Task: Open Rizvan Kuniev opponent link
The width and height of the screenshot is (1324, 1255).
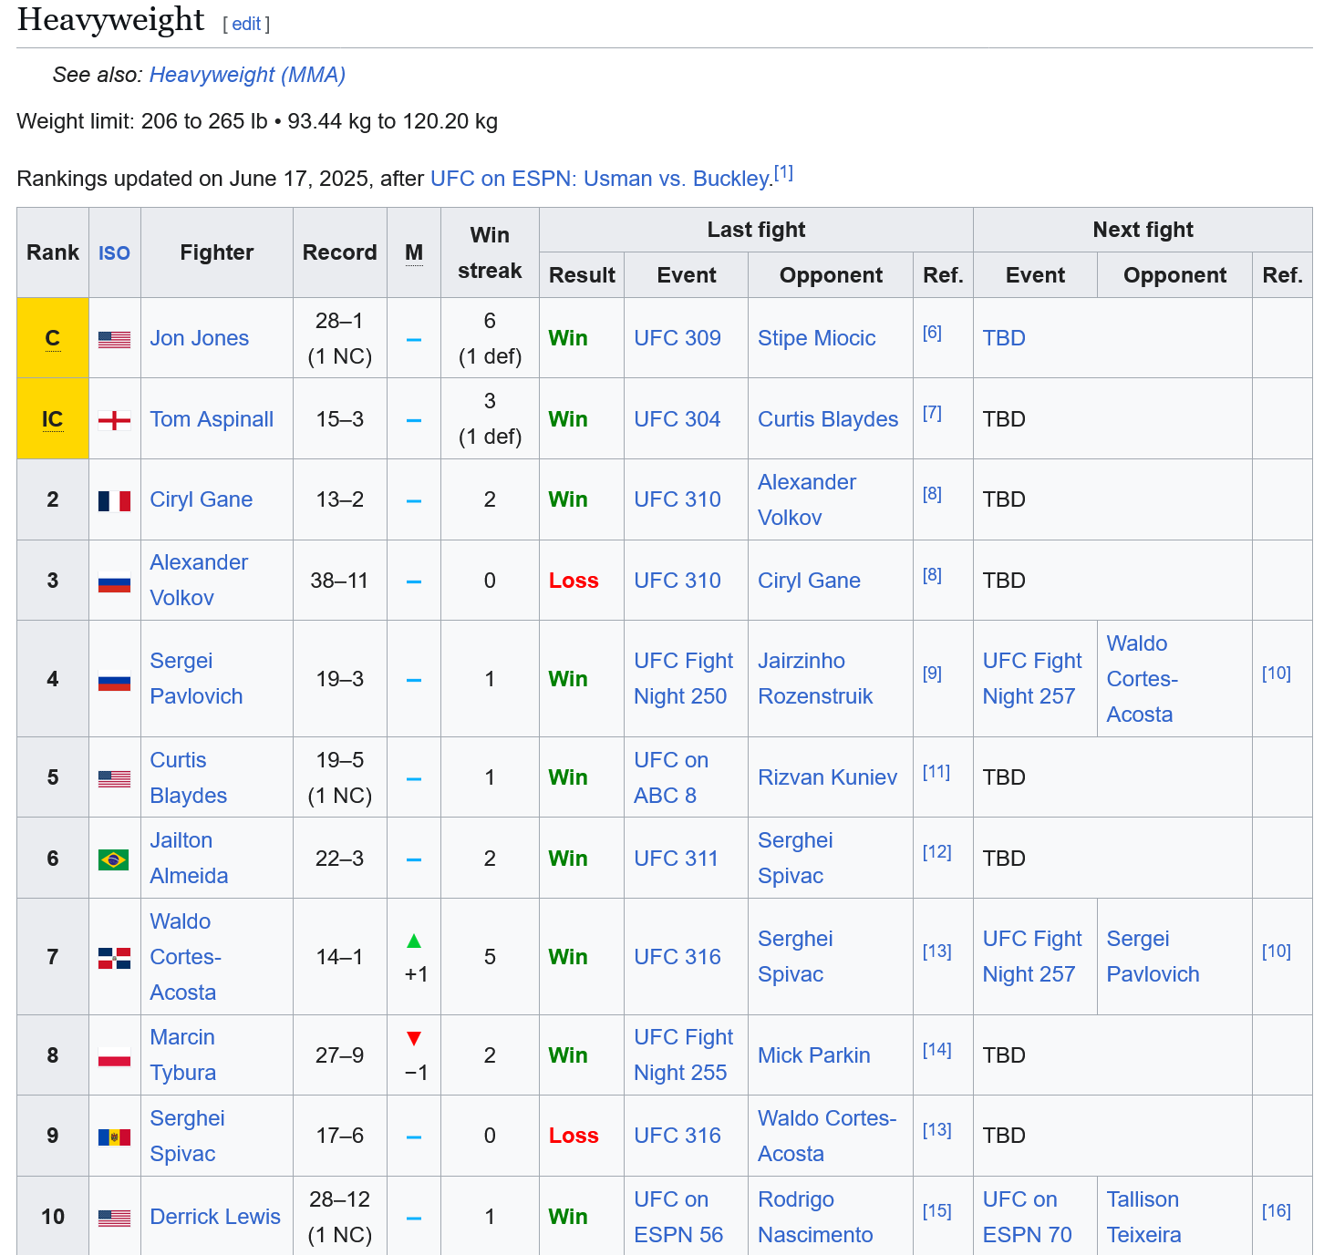Action: (x=827, y=777)
